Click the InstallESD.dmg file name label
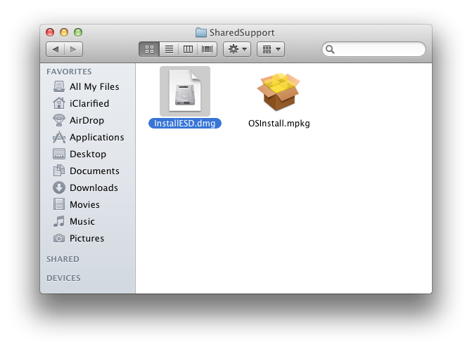Viewport: 472px width, 349px height. (x=185, y=124)
